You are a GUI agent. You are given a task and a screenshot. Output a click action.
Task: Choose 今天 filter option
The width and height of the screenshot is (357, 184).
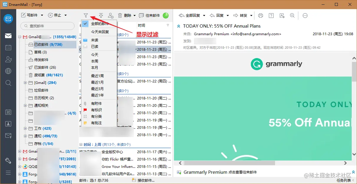click(99, 55)
